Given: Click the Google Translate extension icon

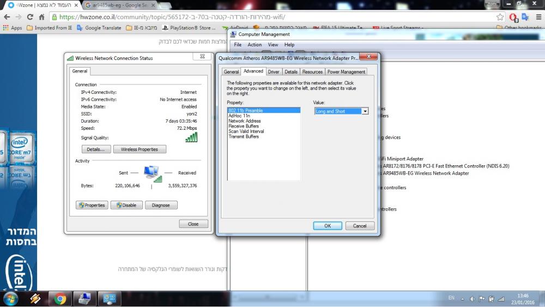Looking at the screenshot, I should (525, 17).
